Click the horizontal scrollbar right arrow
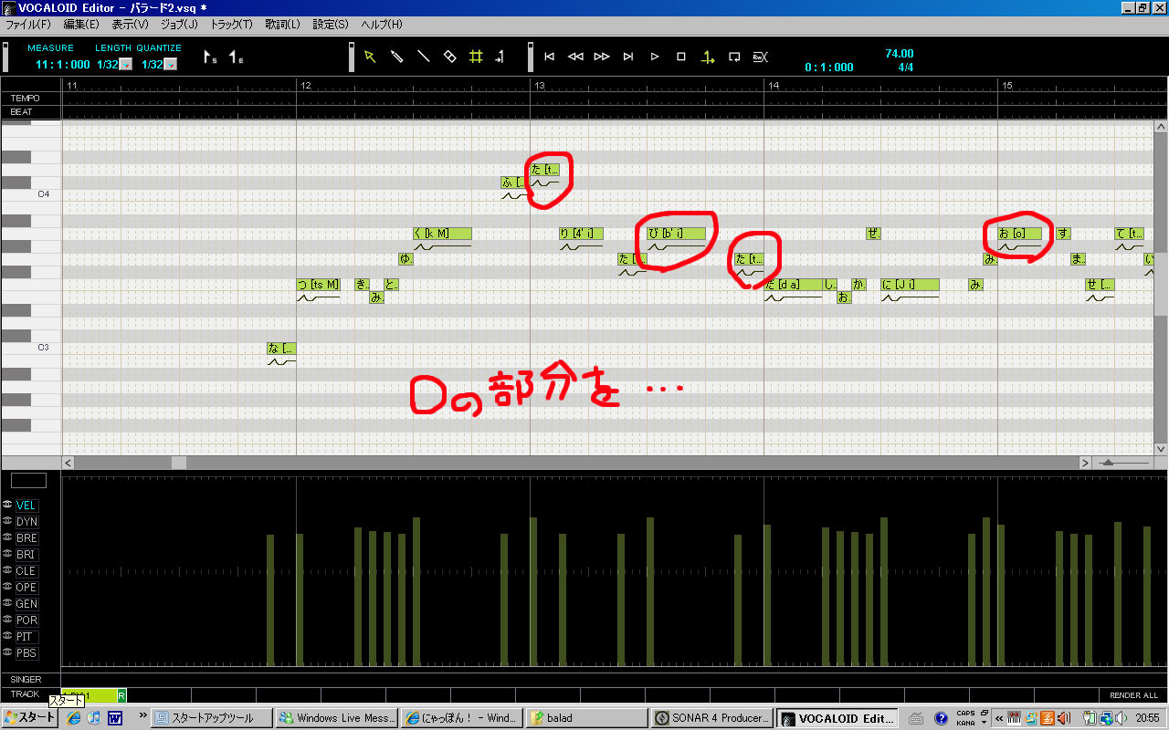This screenshot has width=1169, height=730. click(1085, 463)
